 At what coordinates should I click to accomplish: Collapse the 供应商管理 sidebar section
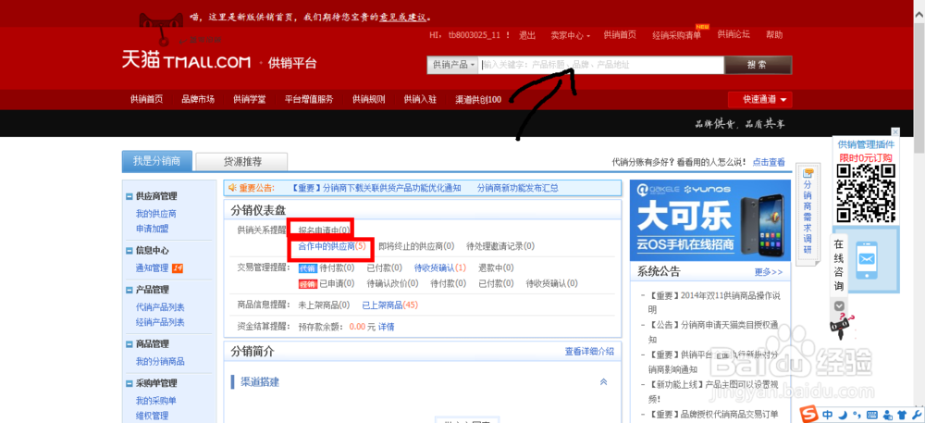click(x=129, y=196)
